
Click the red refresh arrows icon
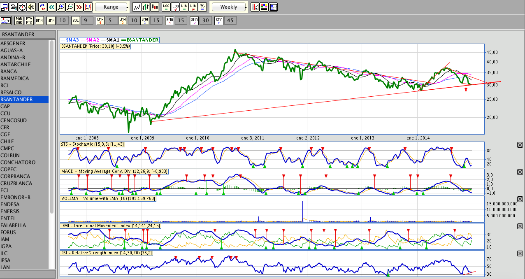43,7
